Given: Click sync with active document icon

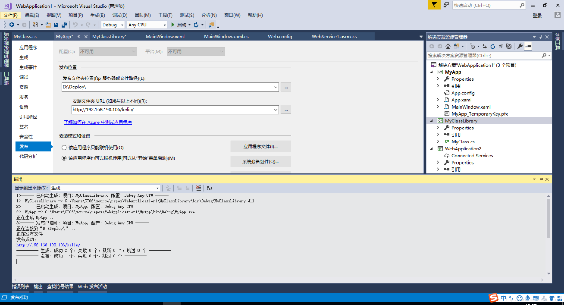Looking at the screenshot, I should tap(485, 46).
